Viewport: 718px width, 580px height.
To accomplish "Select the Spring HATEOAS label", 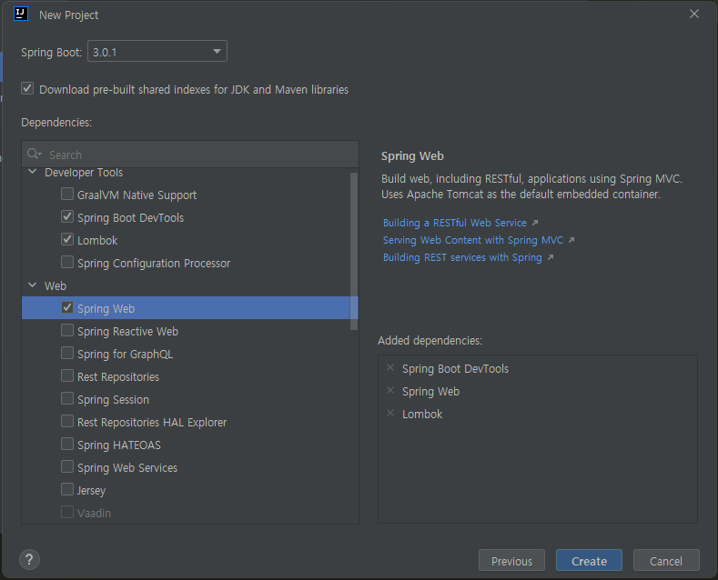I will point(119,445).
